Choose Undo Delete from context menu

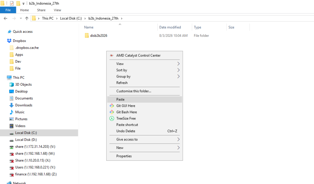(144, 131)
